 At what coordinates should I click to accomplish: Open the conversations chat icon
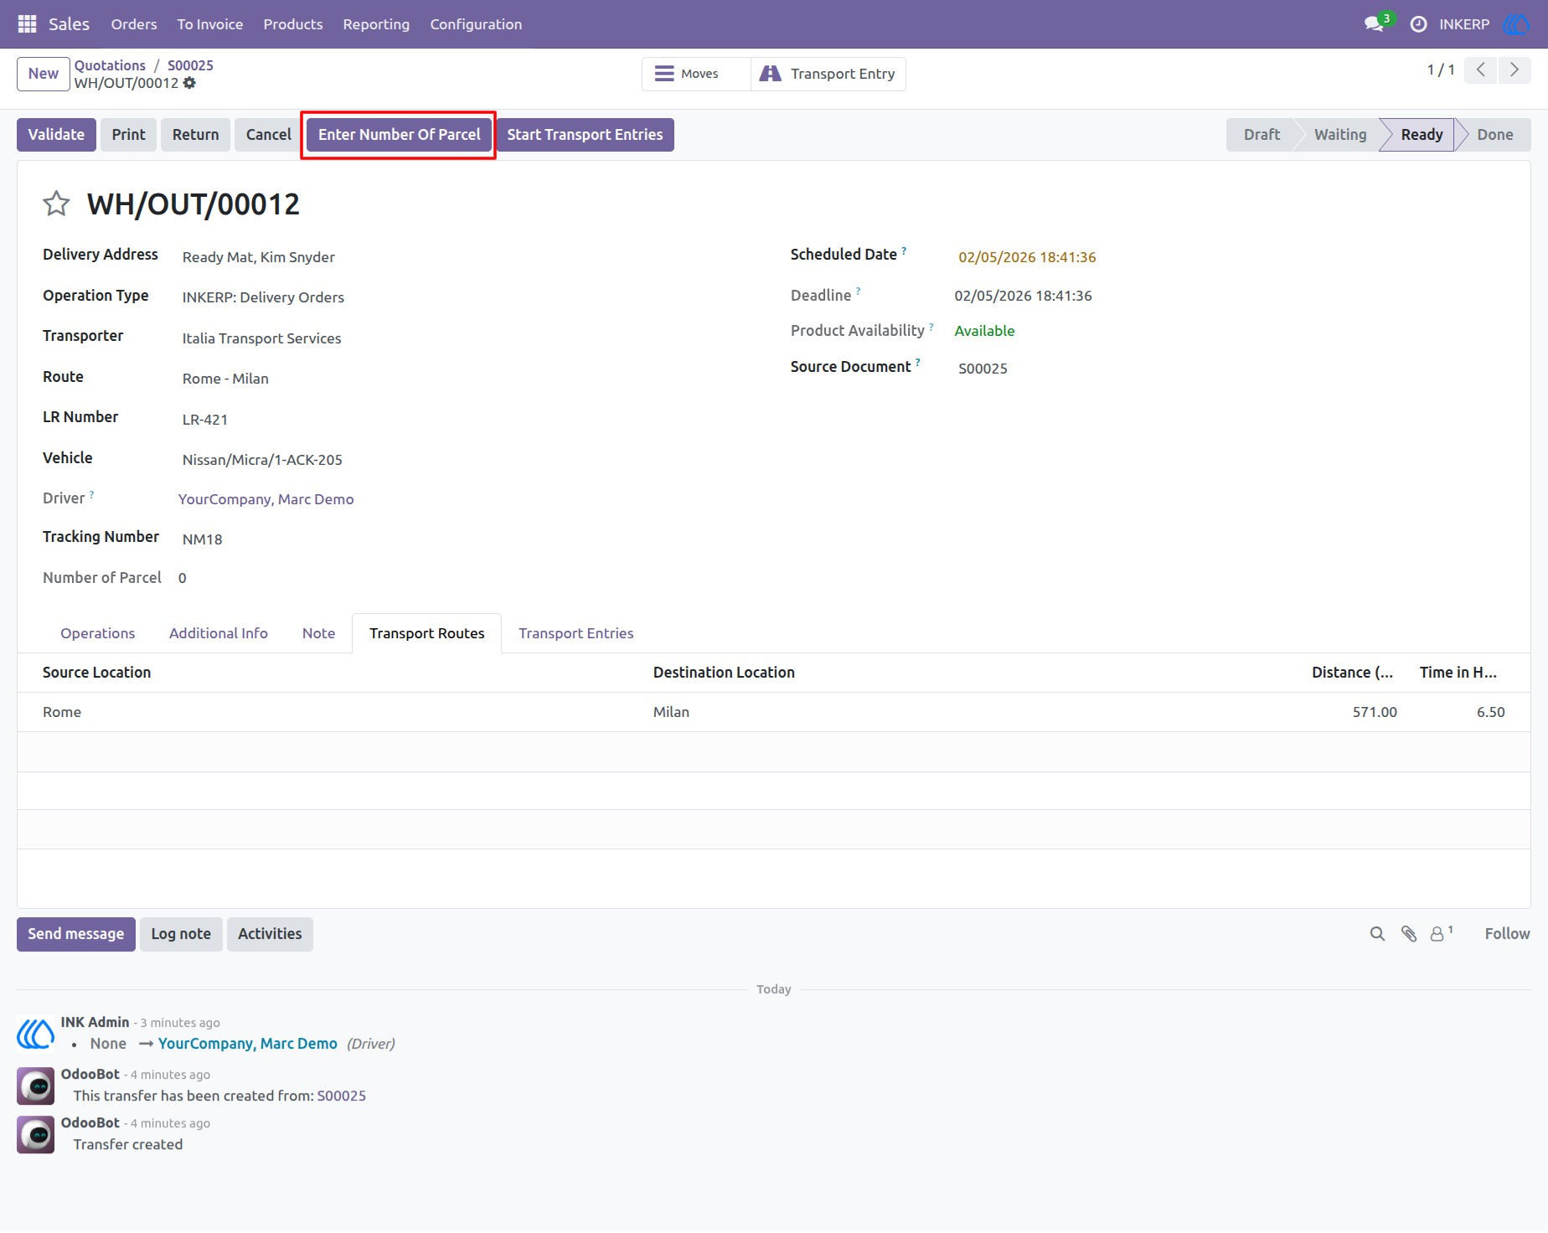(x=1374, y=24)
